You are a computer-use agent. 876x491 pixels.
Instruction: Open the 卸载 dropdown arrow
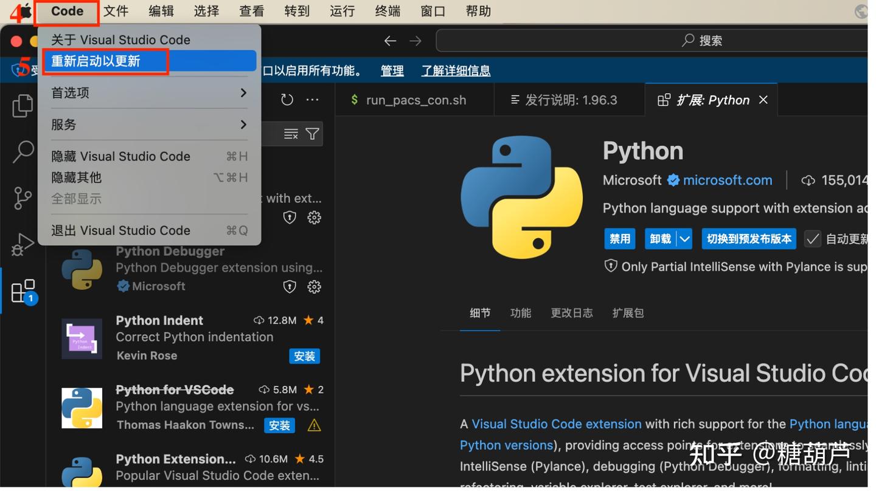point(685,239)
